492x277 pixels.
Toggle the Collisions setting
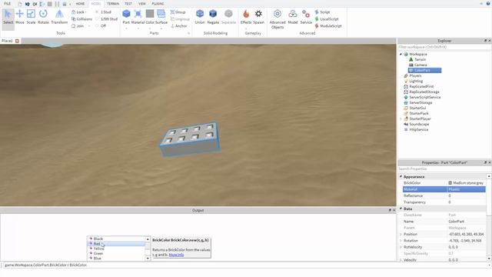pos(81,18)
